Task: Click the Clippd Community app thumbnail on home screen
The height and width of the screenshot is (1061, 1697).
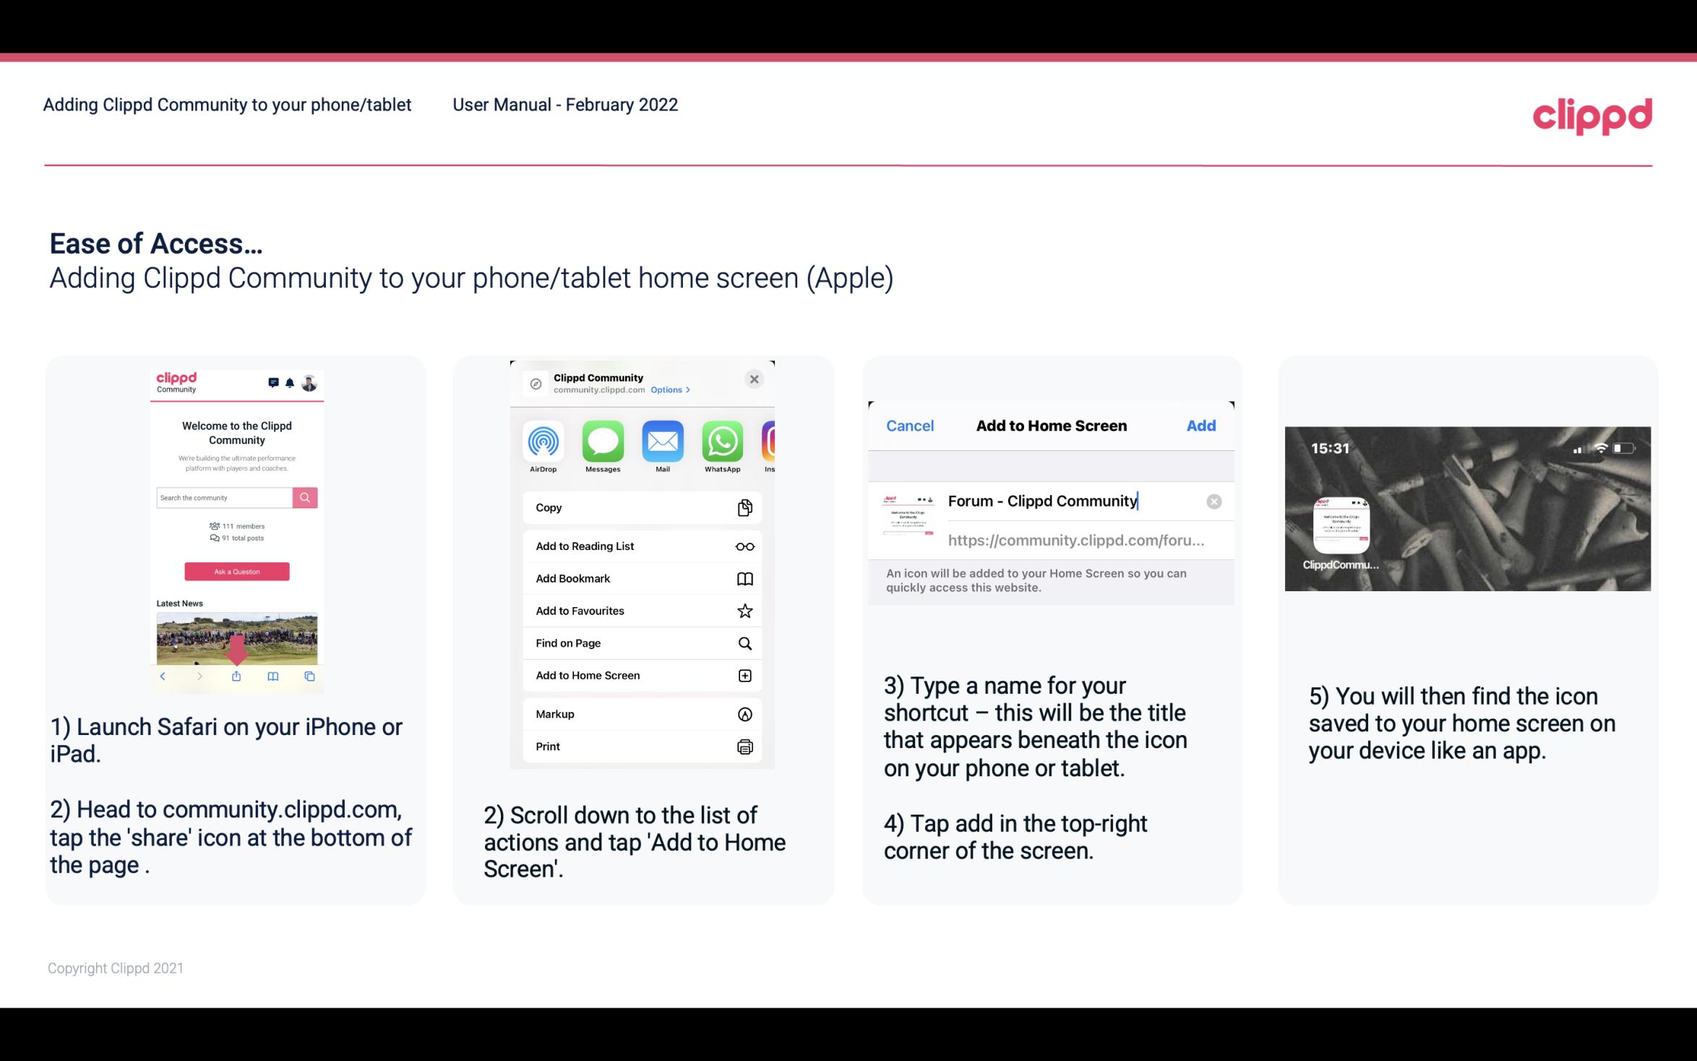Action: tap(1339, 525)
